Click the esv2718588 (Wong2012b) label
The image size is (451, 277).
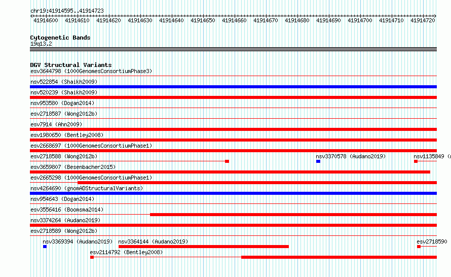tap(64, 156)
